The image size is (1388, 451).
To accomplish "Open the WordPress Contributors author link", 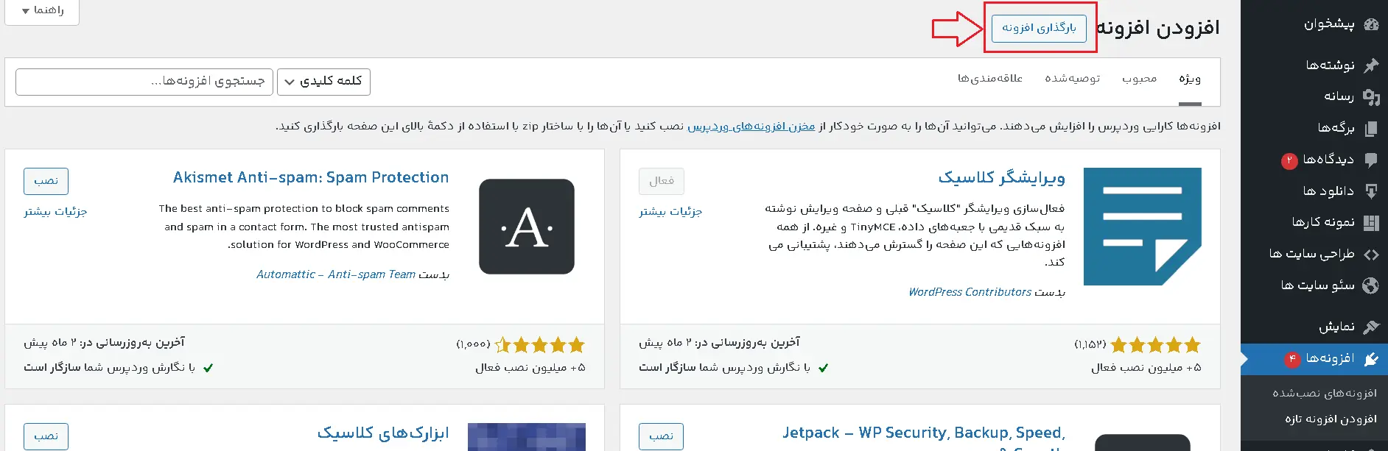I will [x=970, y=292].
